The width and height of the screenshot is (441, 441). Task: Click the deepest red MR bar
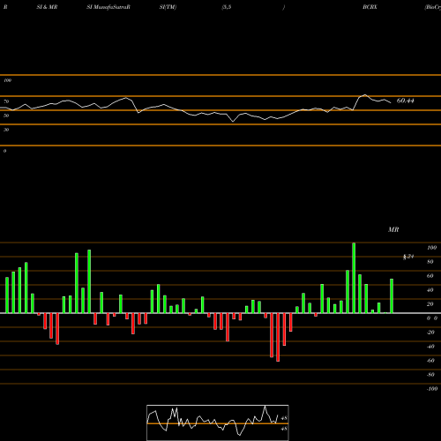tap(278, 337)
